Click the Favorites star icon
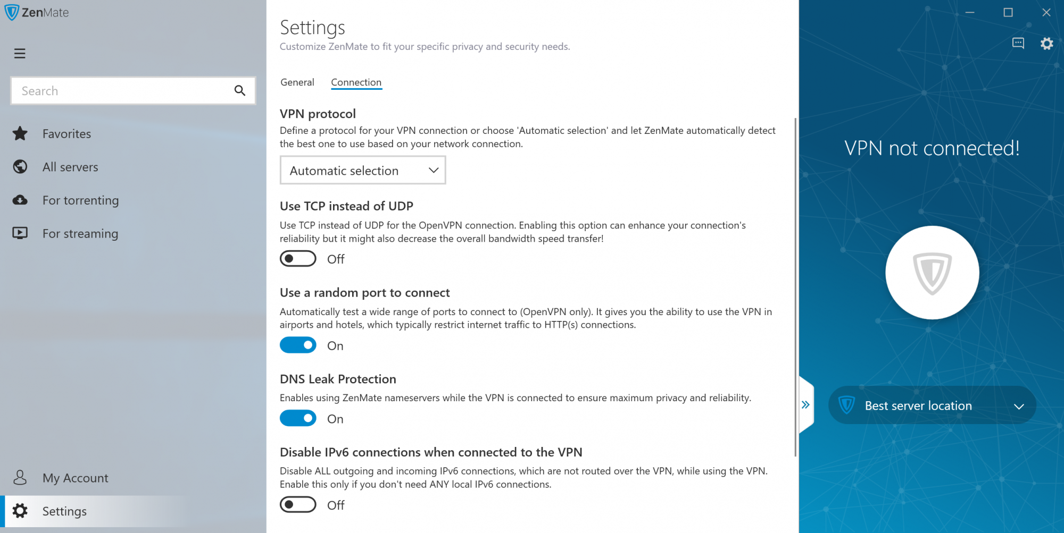This screenshot has width=1064, height=533. 20,134
